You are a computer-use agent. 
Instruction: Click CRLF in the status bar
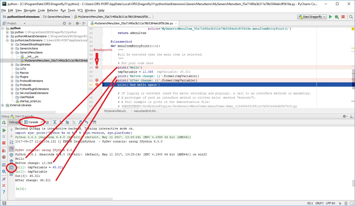point(319,203)
